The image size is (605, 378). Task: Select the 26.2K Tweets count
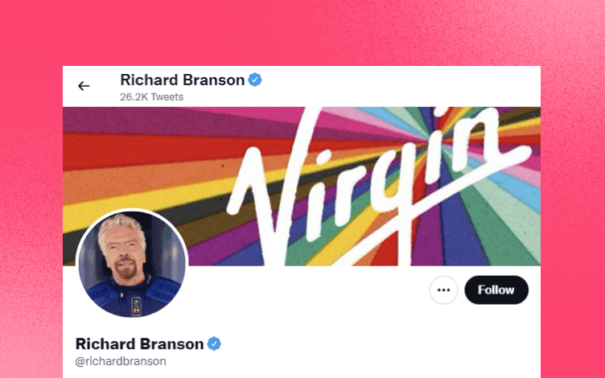point(151,97)
